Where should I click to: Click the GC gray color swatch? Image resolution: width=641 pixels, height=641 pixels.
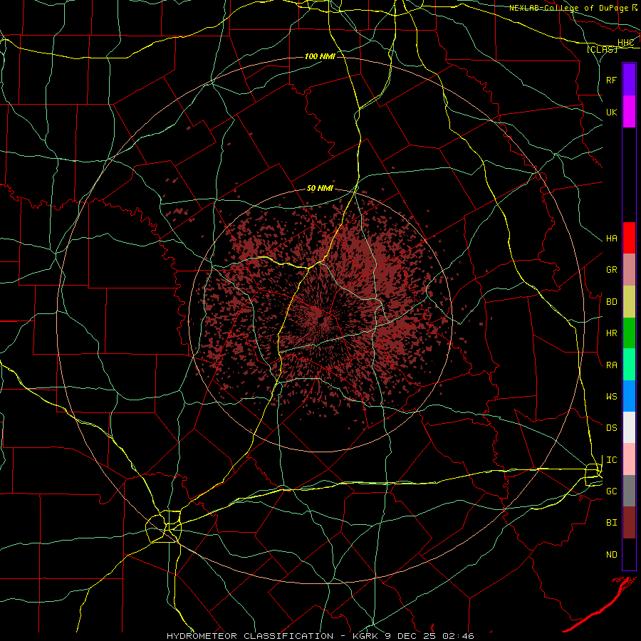629,491
